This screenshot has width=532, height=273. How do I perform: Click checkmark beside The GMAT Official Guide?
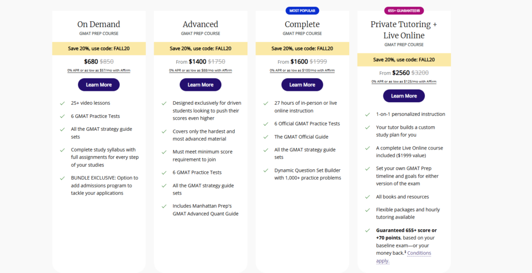[x=266, y=137]
